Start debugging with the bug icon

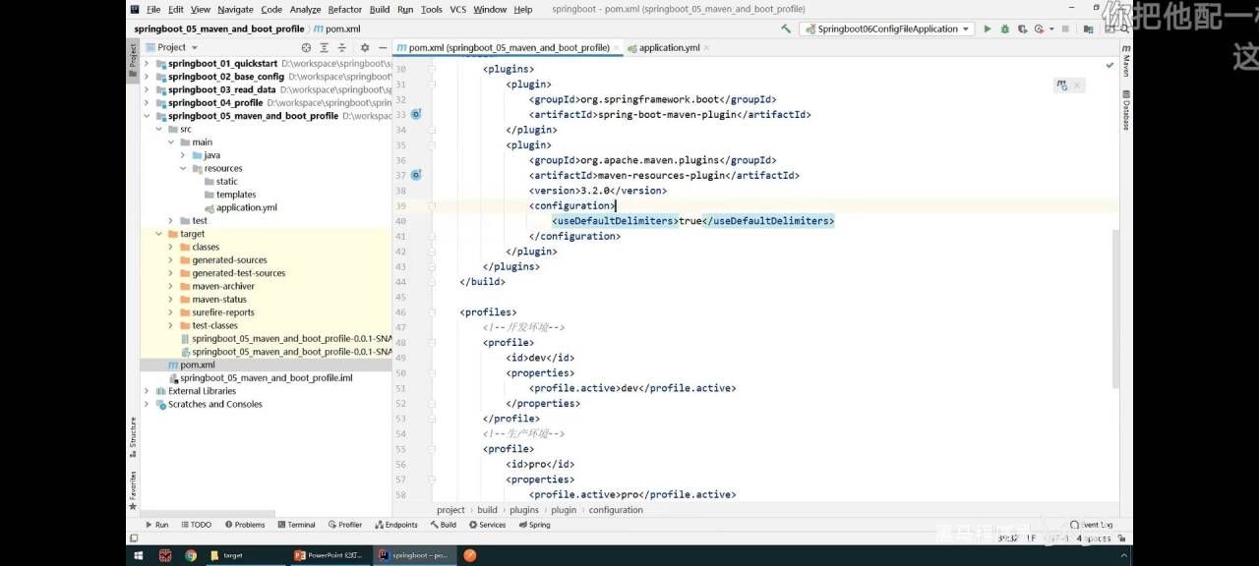pyautogui.click(x=1005, y=28)
